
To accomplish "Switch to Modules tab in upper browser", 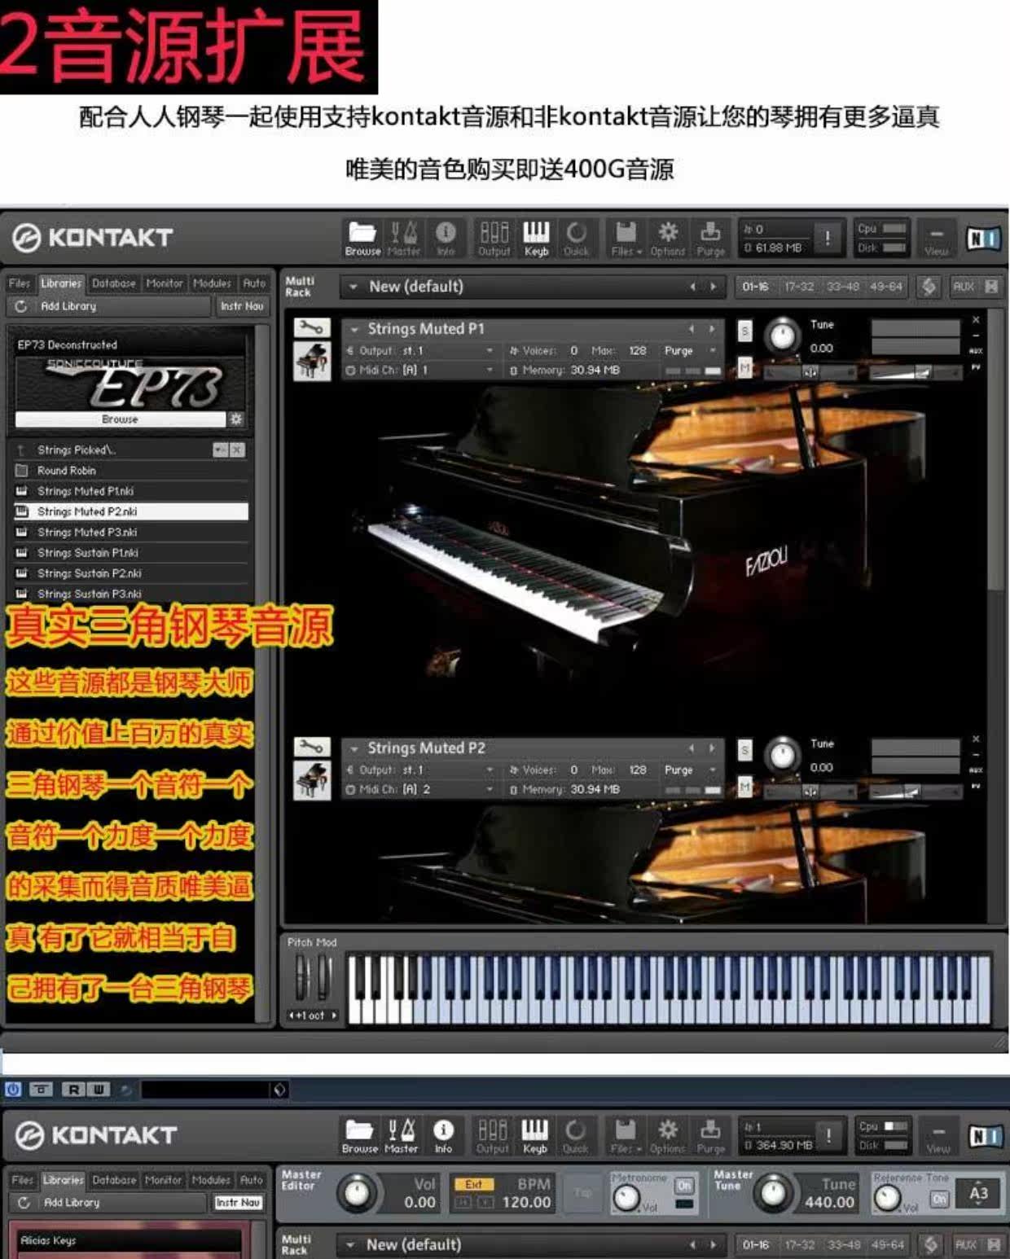I will click(x=212, y=283).
